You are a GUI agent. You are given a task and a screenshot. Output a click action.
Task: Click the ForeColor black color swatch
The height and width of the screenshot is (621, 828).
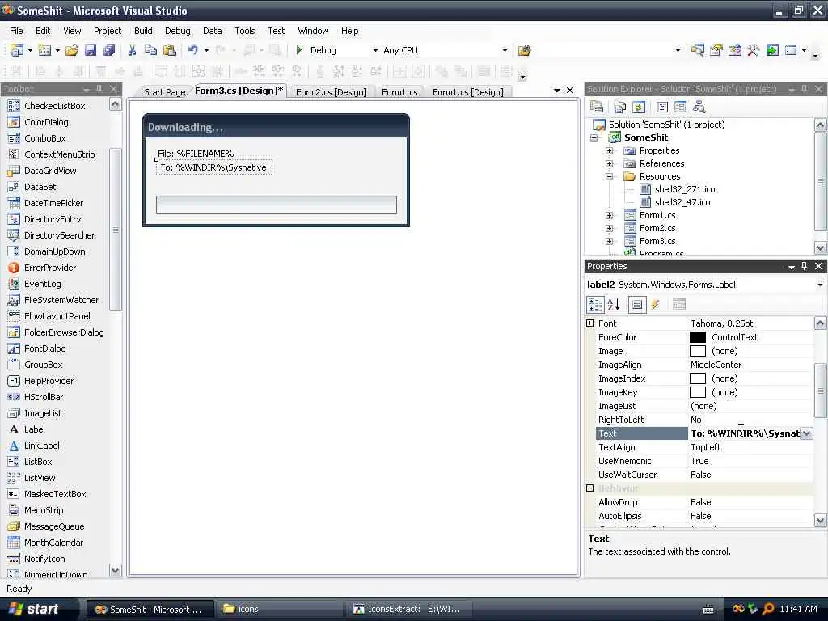tap(698, 337)
